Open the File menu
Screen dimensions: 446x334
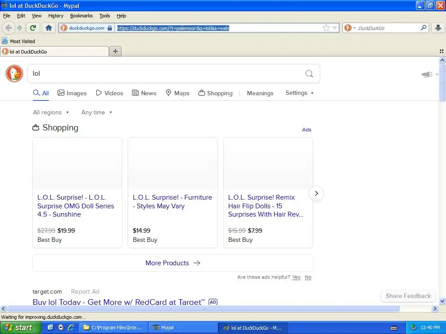pos(7,16)
